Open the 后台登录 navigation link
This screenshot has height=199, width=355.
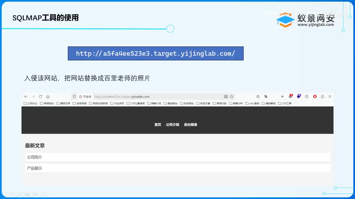pyautogui.click(x=191, y=125)
